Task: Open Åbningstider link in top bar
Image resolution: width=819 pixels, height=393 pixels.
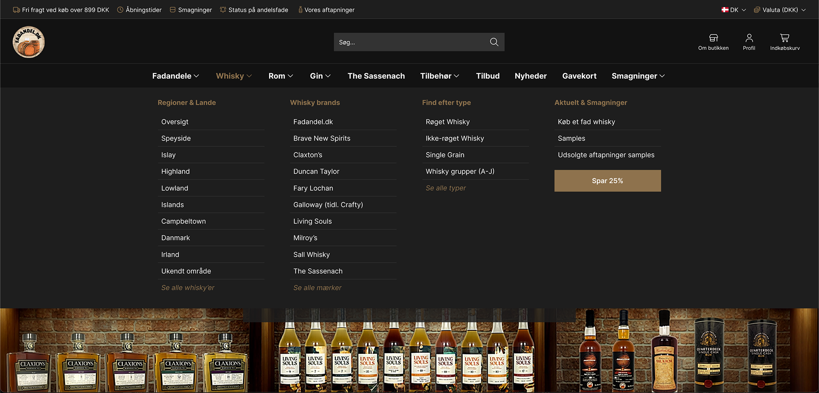Action: [144, 10]
